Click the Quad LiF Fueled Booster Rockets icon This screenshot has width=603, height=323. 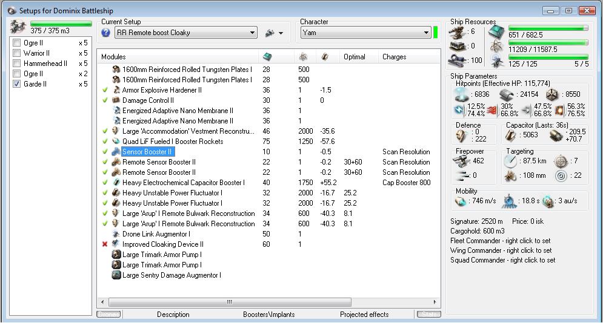(116, 141)
